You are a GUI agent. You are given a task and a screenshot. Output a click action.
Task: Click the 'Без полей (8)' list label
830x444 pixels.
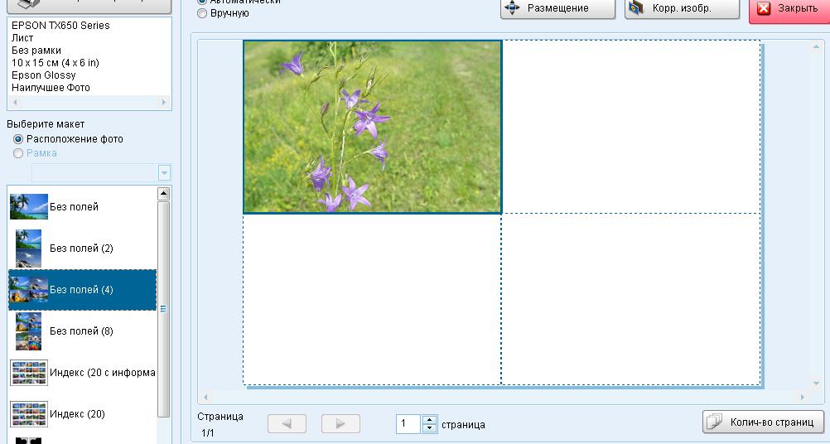click(x=81, y=331)
